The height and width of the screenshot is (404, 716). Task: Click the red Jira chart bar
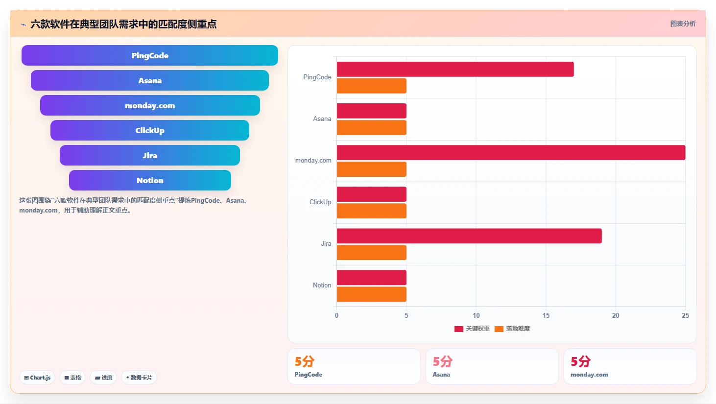pyautogui.click(x=469, y=236)
